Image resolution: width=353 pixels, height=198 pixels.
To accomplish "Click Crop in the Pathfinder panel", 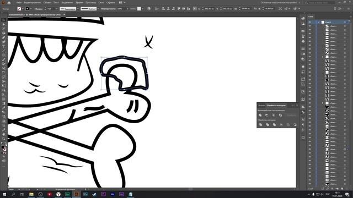I will pos(281,125).
